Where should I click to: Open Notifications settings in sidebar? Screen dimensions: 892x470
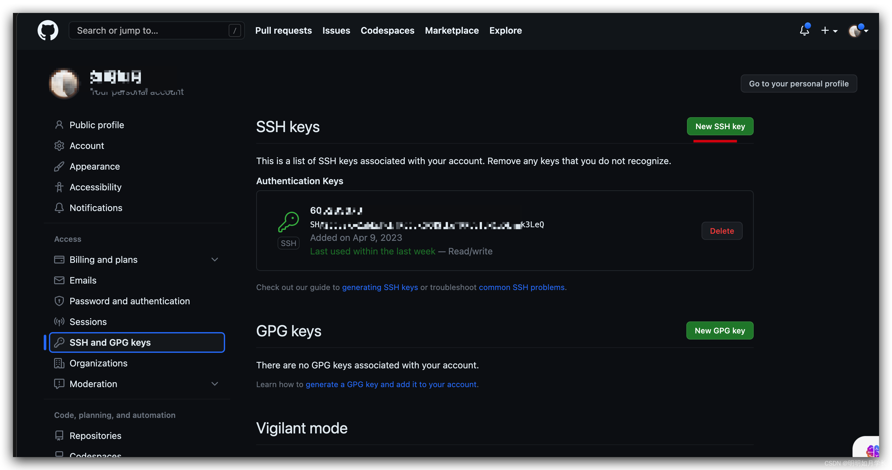click(x=137, y=208)
